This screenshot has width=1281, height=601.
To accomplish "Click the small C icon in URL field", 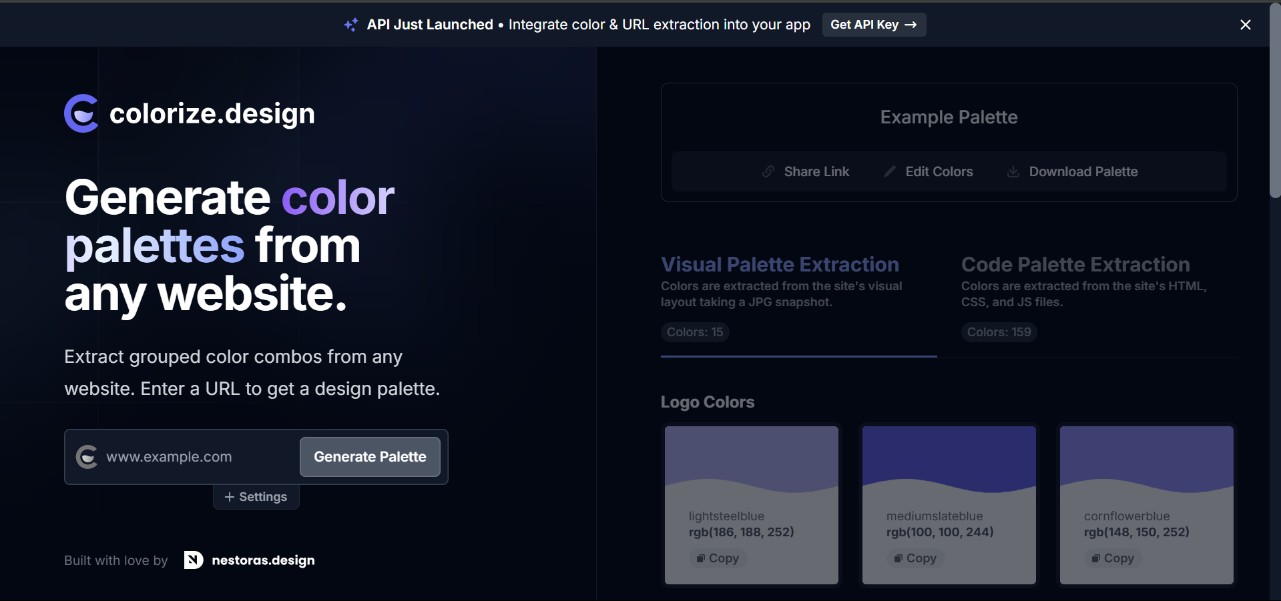I will (x=87, y=457).
